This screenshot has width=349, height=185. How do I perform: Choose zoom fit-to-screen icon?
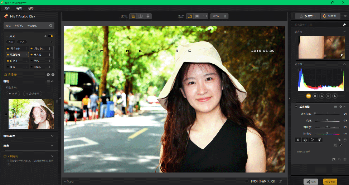point(190,16)
